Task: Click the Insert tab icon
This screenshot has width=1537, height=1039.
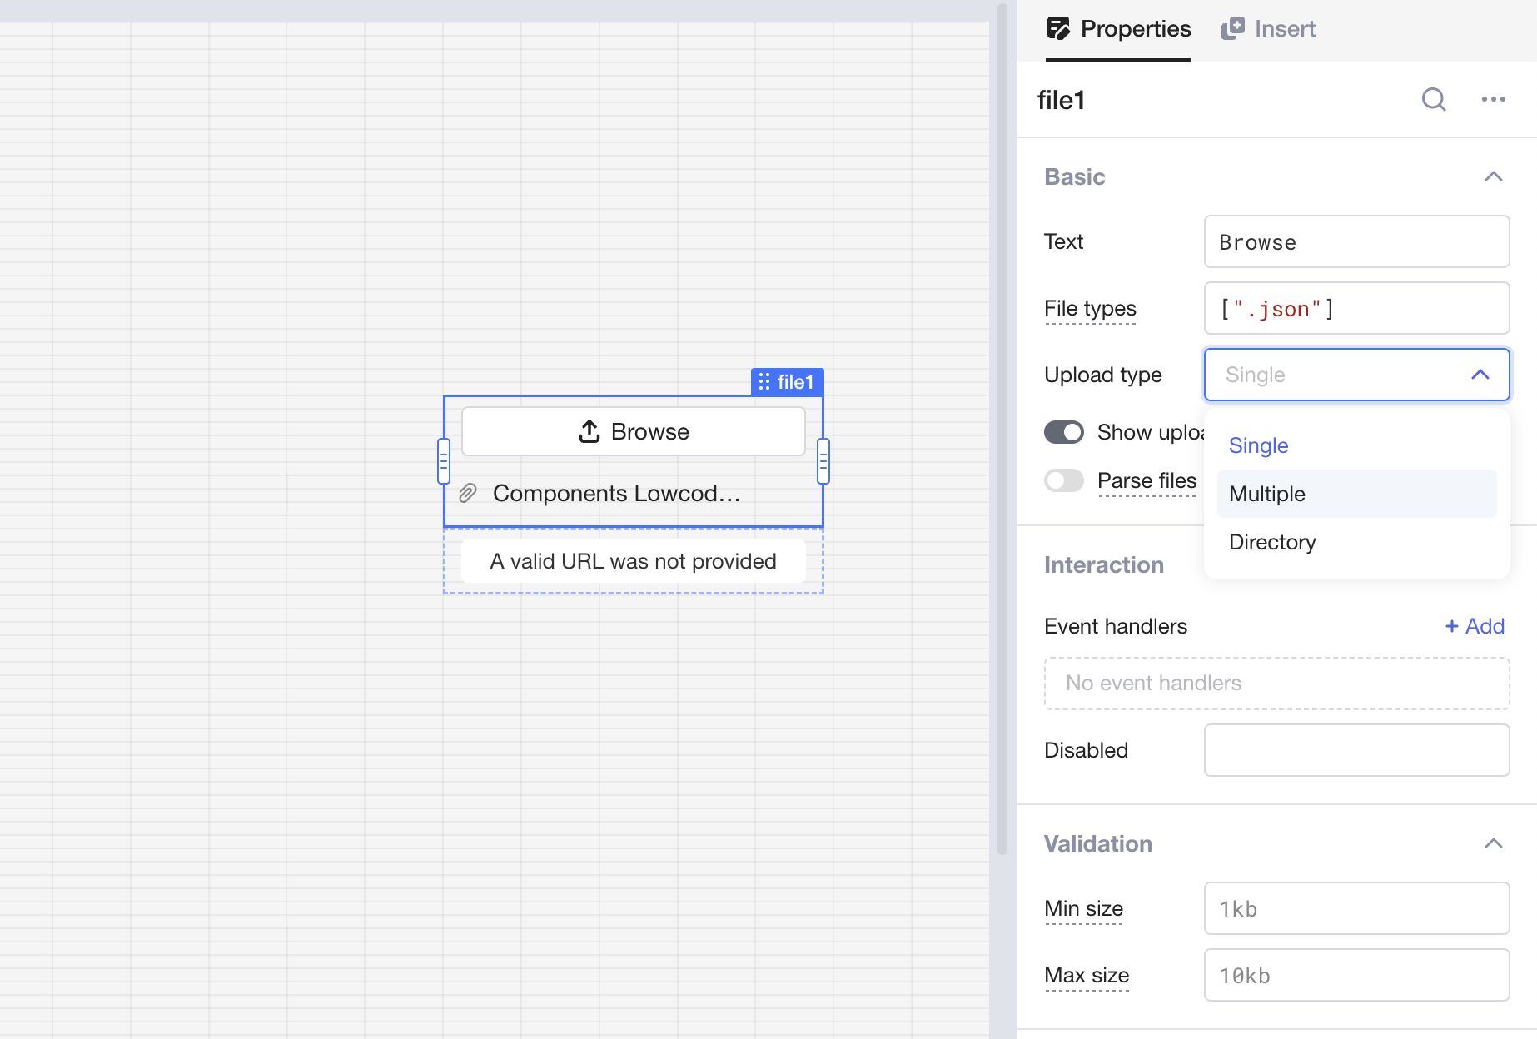Action: click(1233, 29)
